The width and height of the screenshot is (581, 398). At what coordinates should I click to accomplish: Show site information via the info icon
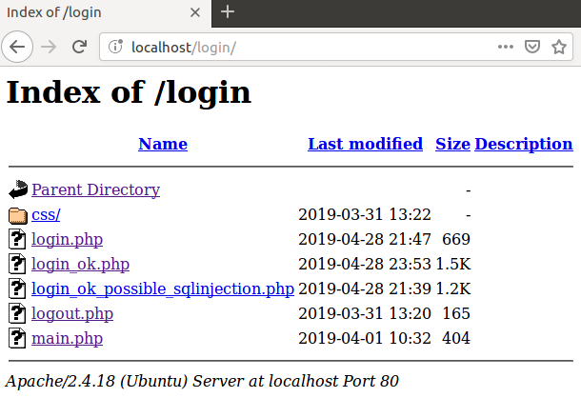click(x=115, y=47)
